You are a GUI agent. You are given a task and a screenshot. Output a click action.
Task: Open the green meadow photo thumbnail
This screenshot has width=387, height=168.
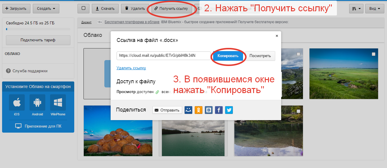click(343, 74)
